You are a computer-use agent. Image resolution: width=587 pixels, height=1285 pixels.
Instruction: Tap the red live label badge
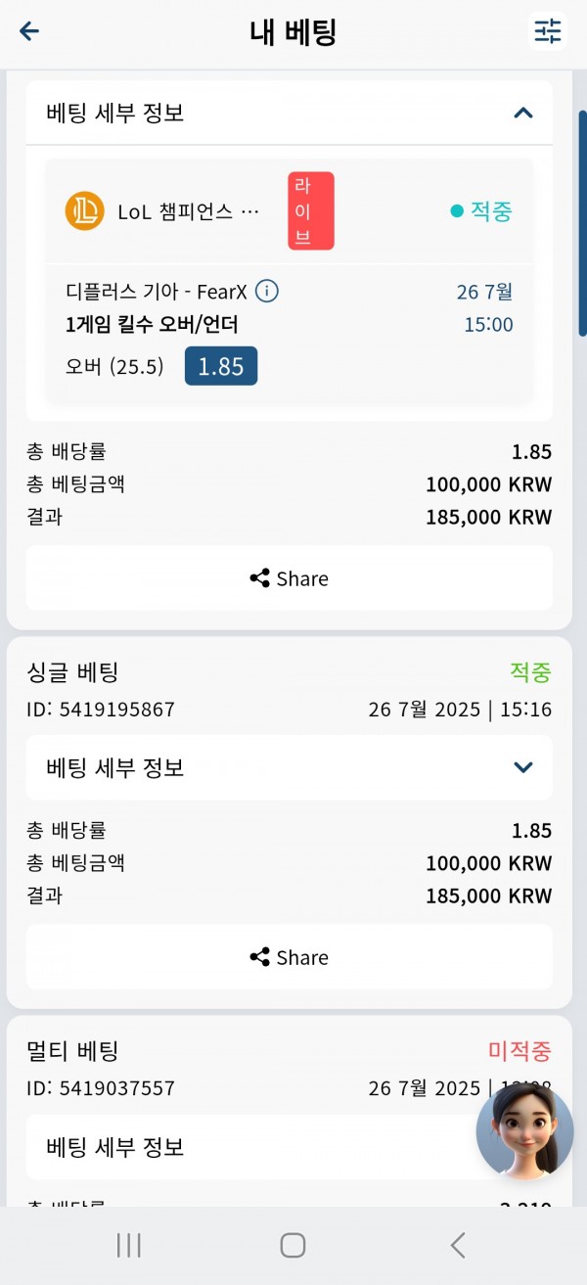coord(311,210)
